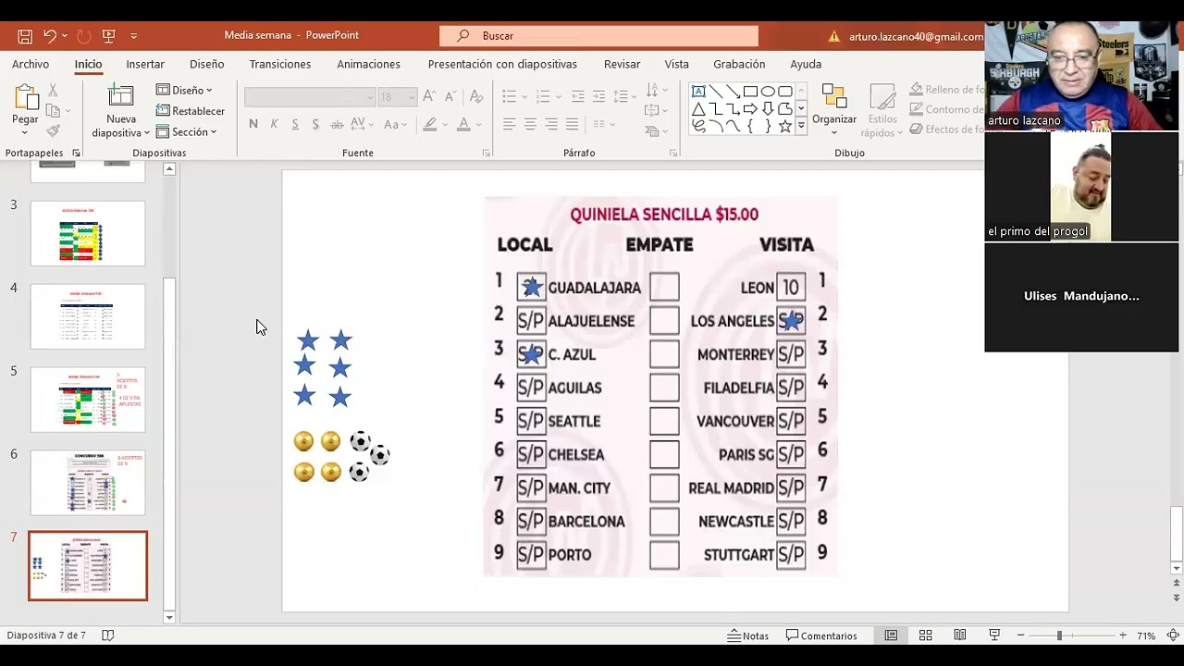The height and width of the screenshot is (666, 1184).
Task: Align text to the left
Action: pyautogui.click(x=510, y=124)
